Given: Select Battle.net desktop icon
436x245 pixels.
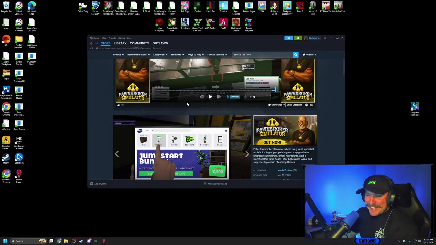Looking at the screenshot, I should 19,159.
